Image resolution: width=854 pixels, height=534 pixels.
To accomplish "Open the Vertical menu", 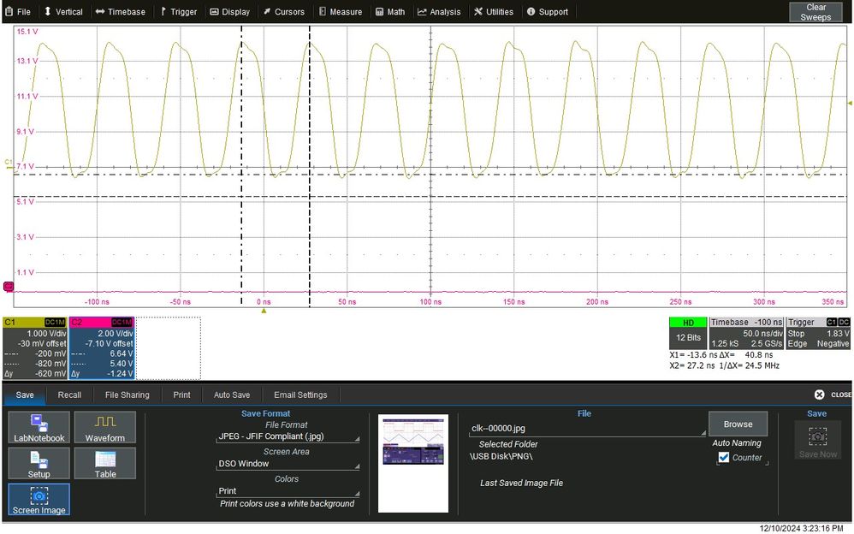I will click(x=63, y=11).
